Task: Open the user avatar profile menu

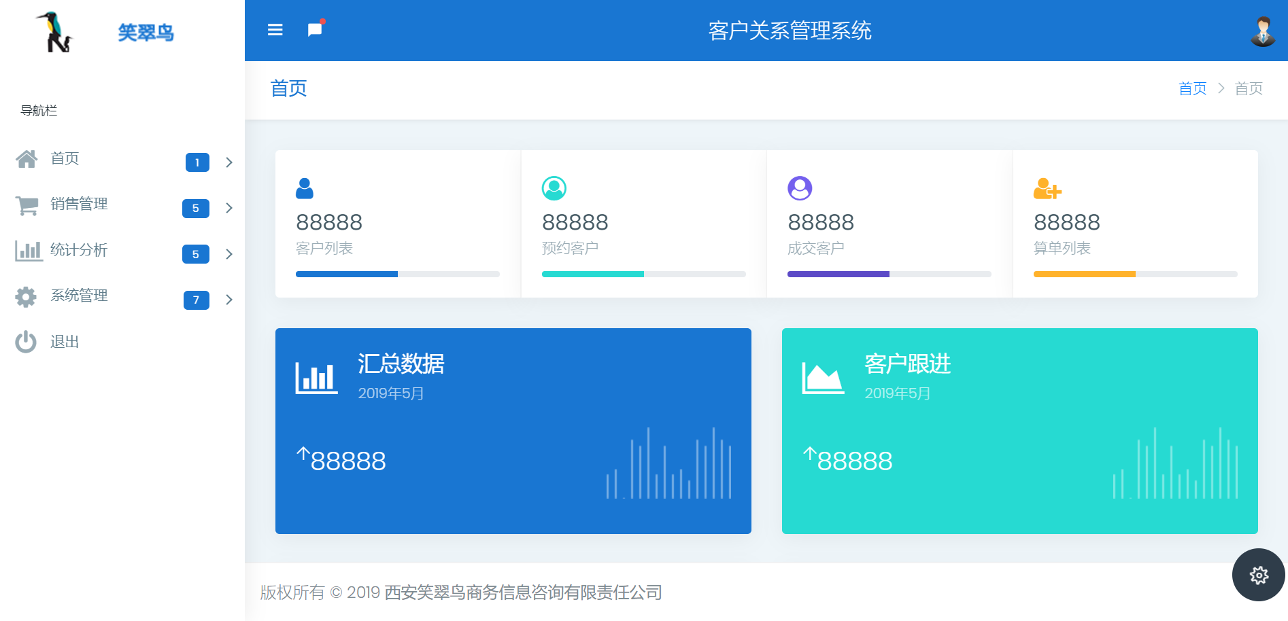Action: [x=1263, y=31]
